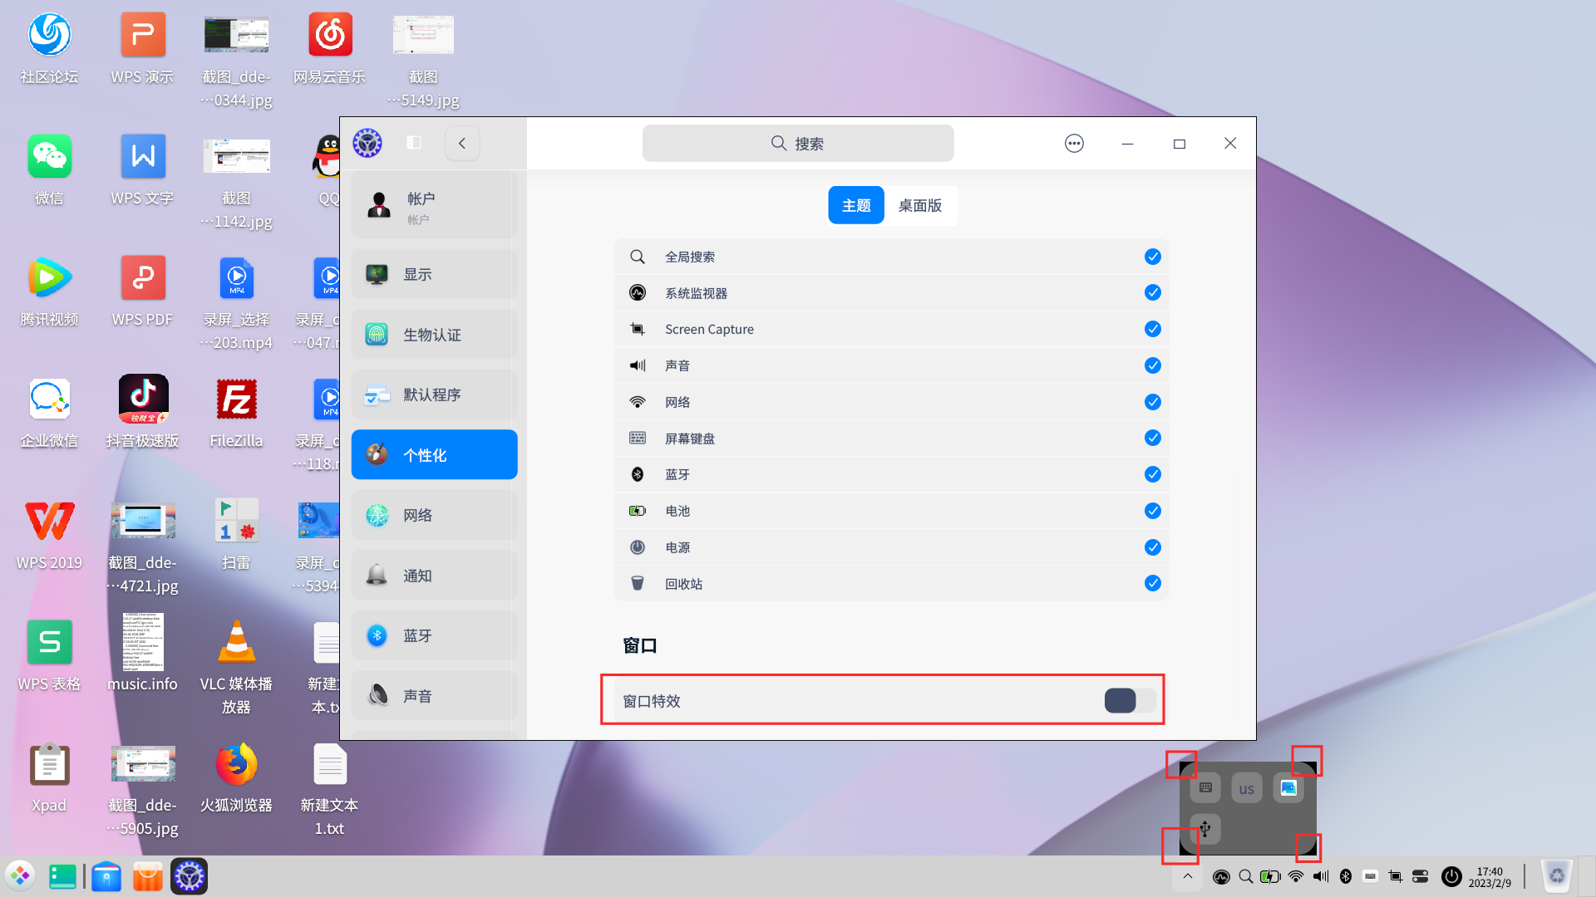Switch to the 主题 tab
Viewport: 1596px width, 897px height.
point(856,205)
